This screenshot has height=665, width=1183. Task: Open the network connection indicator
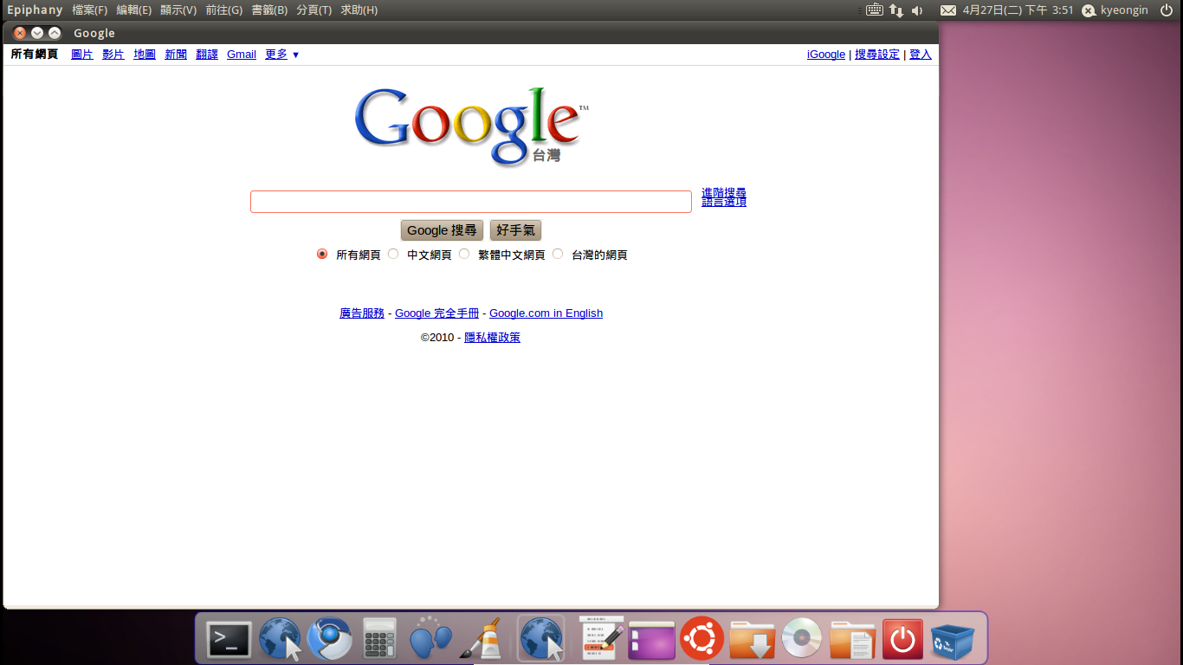tap(896, 10)
